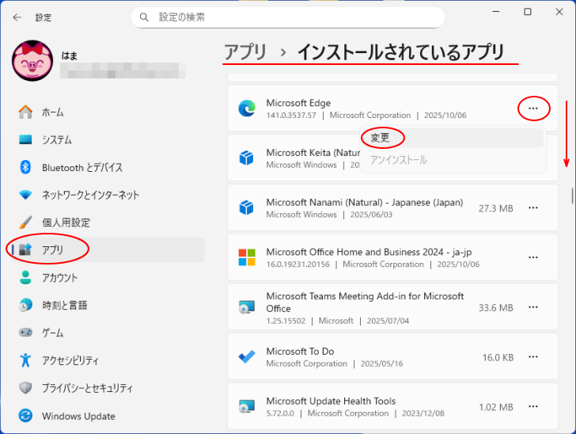Open the Bluetooth icon in sidebar
Image resolution: width=576 pixels, height=434 pixels.
tap(25, 167)
